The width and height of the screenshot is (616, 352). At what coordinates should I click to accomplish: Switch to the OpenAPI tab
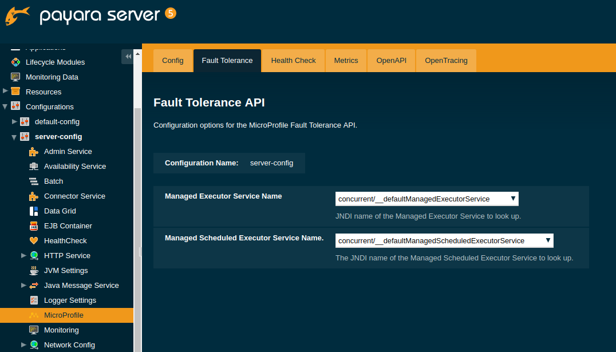[391, 61]
